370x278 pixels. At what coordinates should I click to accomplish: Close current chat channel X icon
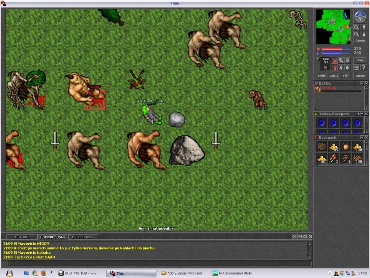pyautogui.click(x=295, y=236)
